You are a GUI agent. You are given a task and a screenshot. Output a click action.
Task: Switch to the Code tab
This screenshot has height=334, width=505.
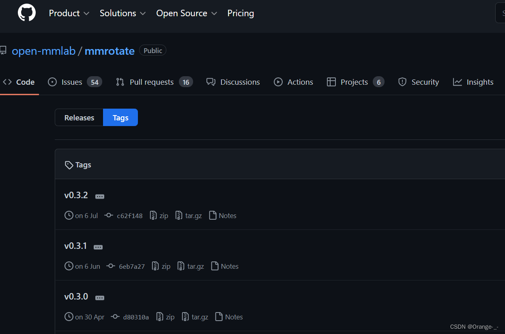click(19, 82)
